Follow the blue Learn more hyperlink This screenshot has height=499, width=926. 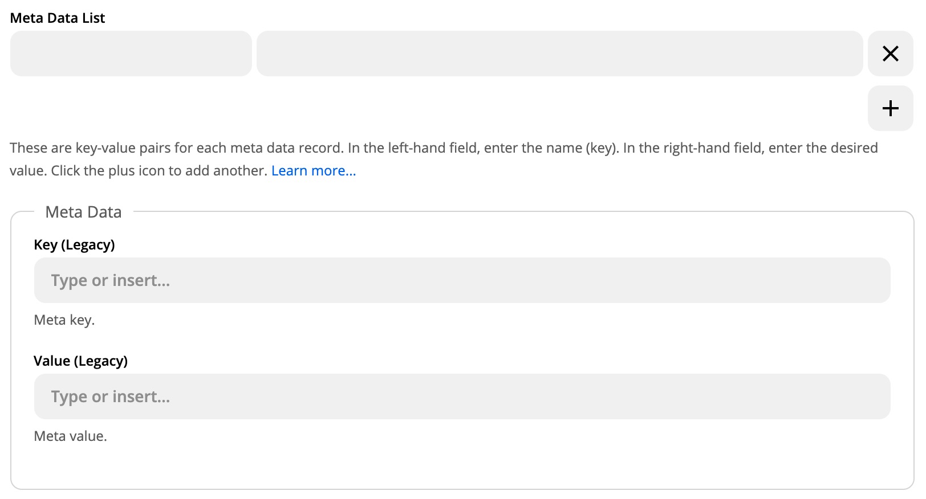click(313, 171)
